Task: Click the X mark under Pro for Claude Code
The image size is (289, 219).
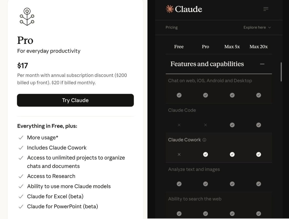Action: pyautogui.click(x=205, y=125)
